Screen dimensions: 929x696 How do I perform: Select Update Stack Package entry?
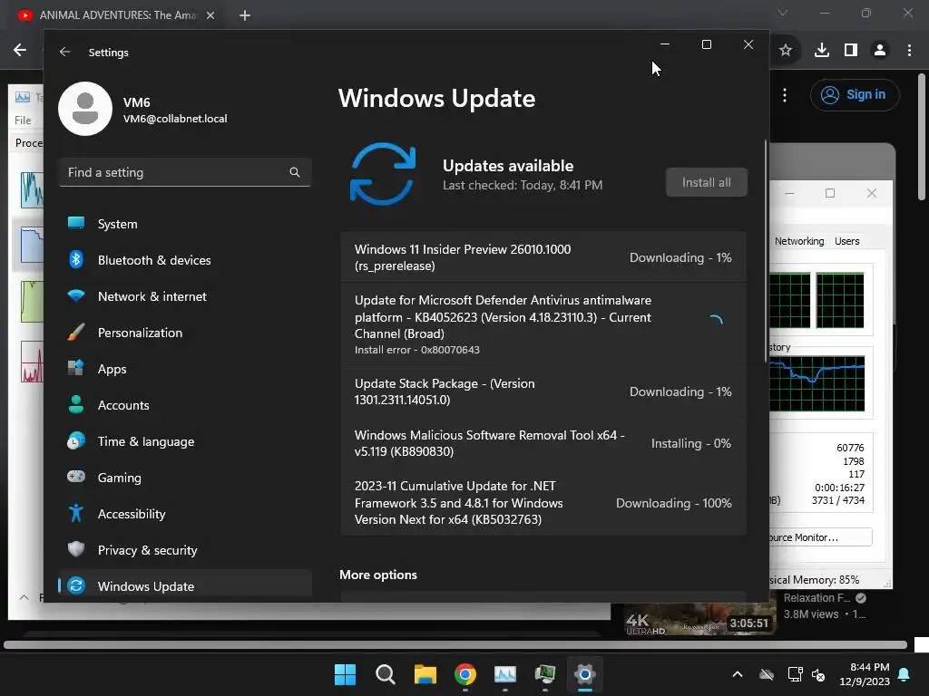[x=543, y=391]
